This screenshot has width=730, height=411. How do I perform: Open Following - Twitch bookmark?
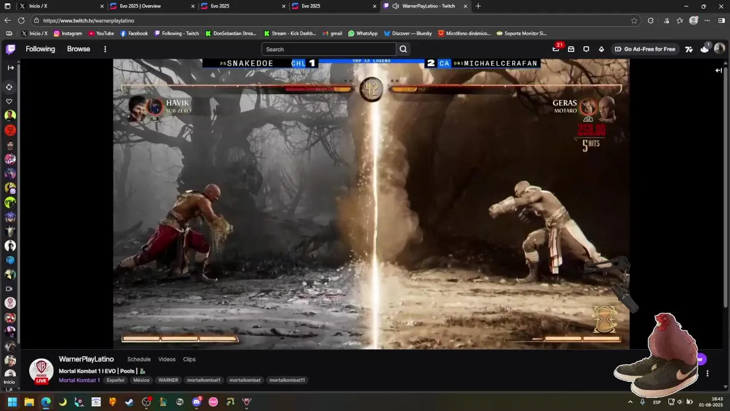(x=177, y=34)
